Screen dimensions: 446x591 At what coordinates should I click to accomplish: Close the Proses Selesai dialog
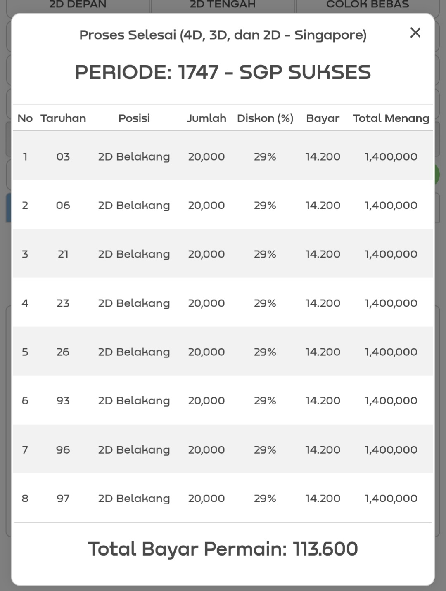click(415, 33)
